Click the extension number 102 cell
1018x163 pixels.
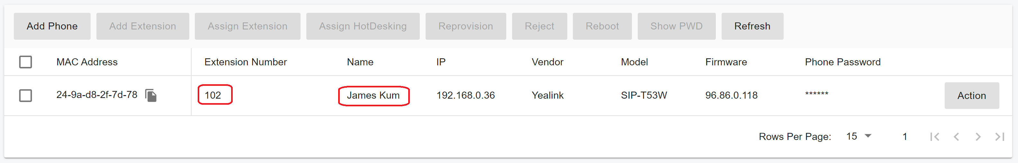(213, 95)
